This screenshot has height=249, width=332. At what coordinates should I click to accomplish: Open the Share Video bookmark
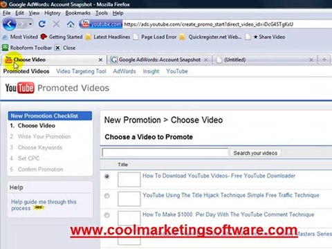(x=265, y=37)
